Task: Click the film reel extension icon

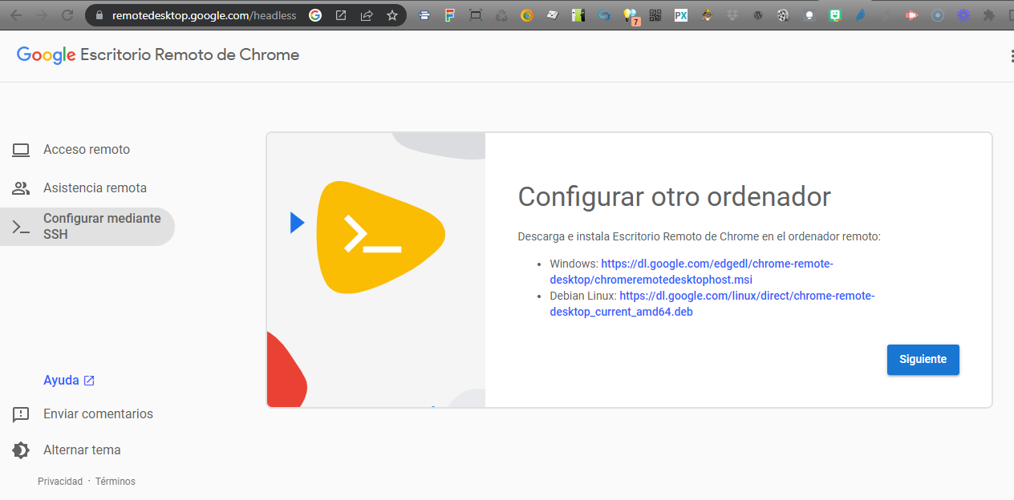Action: (784, 15)
